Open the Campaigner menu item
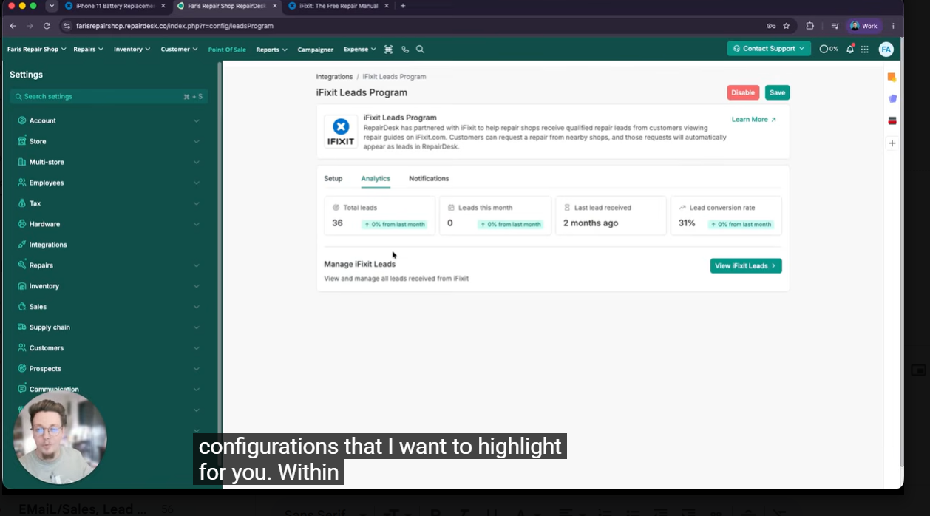930x516 pixels. tap(316, 50)
